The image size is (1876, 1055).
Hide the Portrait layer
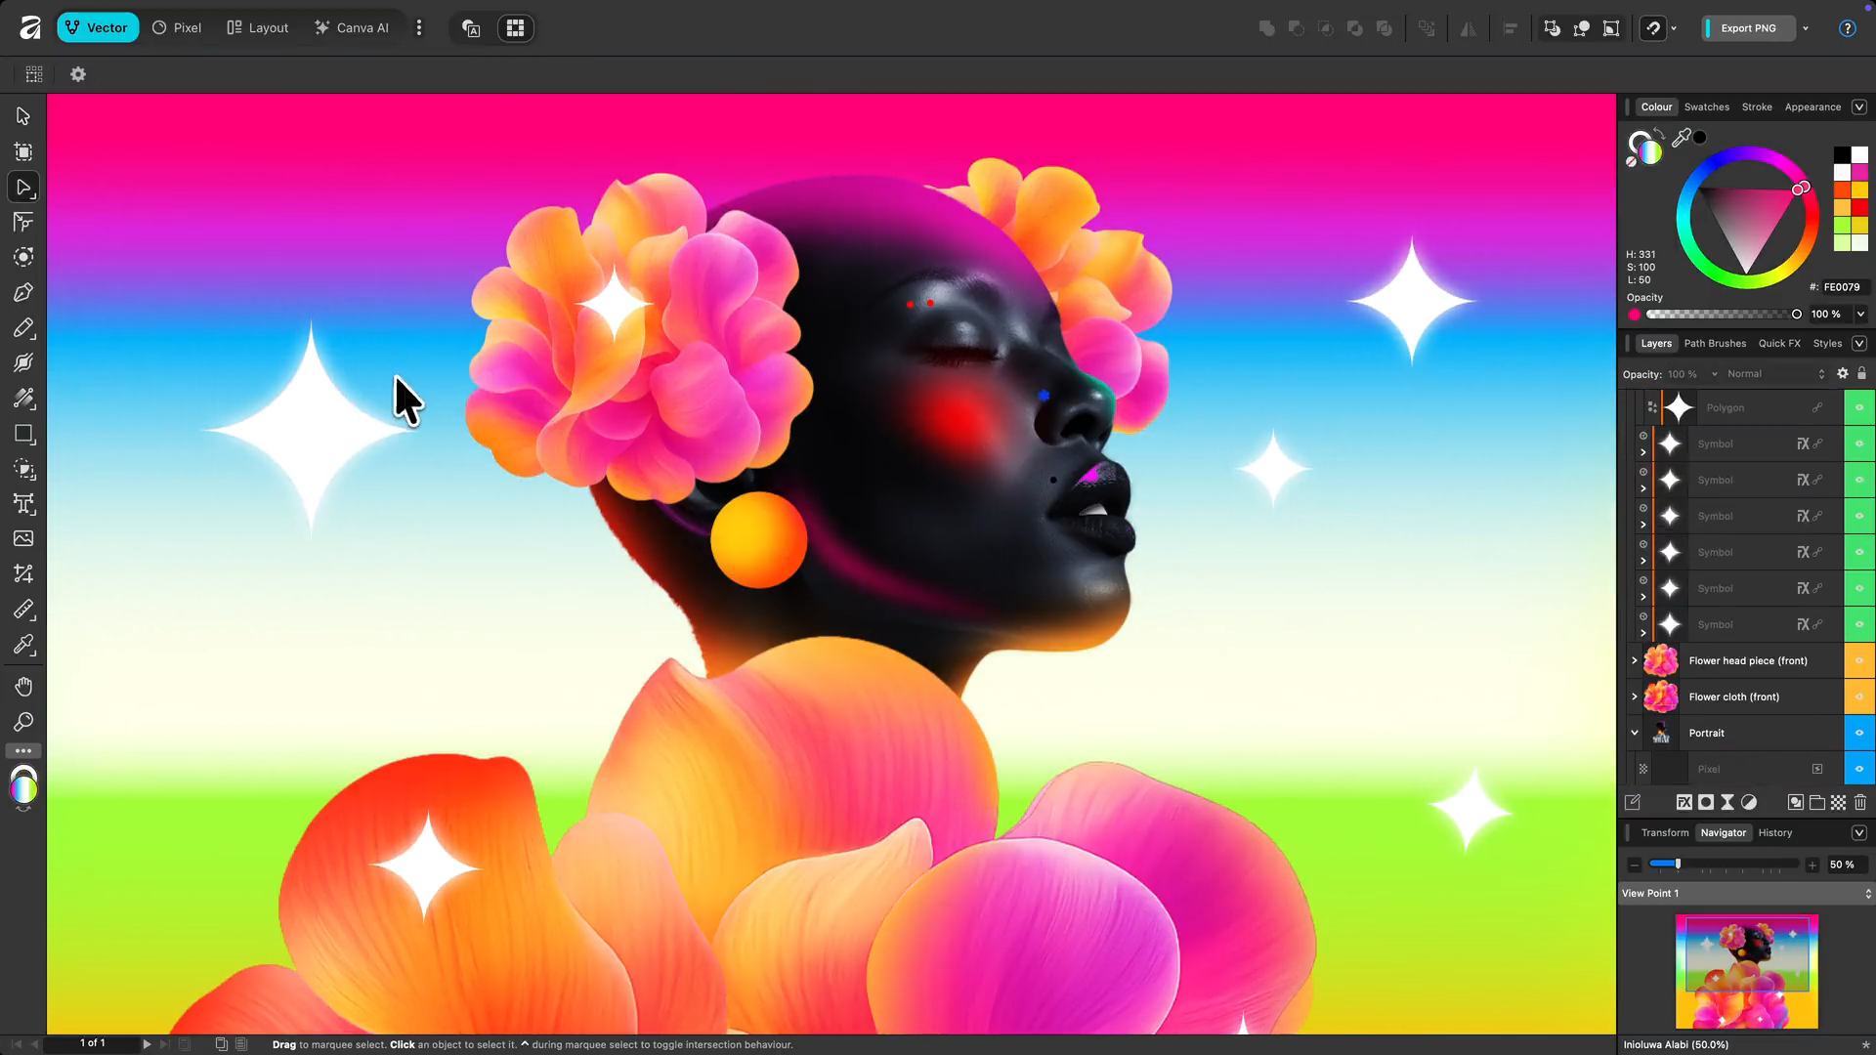pos(1859,733)
